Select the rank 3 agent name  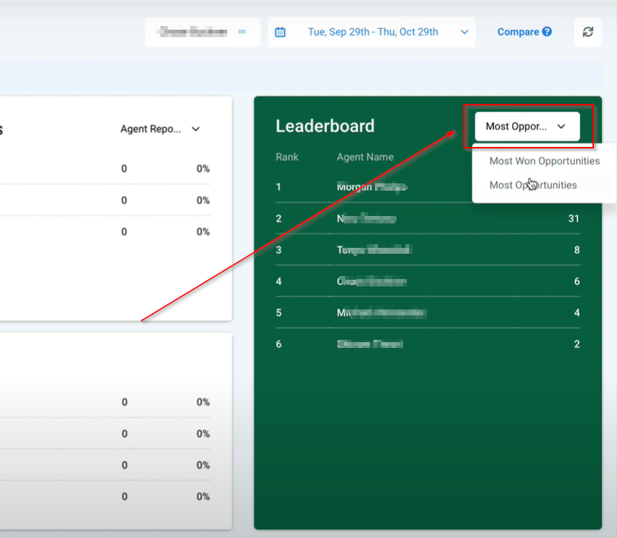pos(373,250)
